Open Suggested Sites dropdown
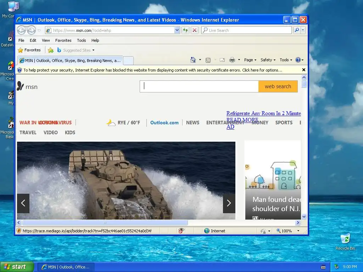 coord(76,50)
